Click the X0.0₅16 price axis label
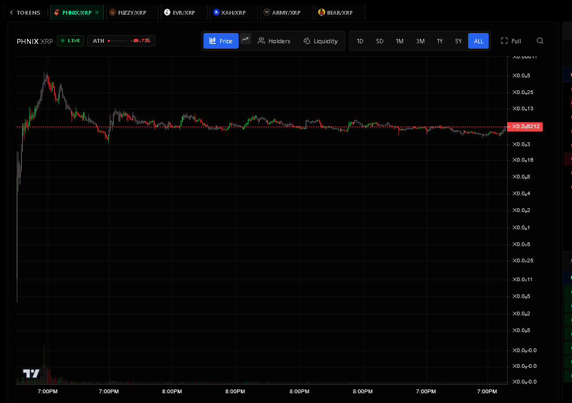The image size is (572, 403). (x=523, y=160)
